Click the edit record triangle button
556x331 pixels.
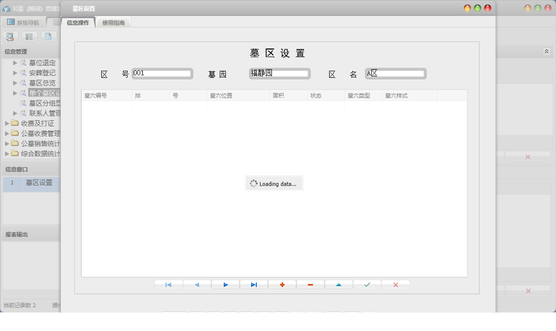tap(339, 285)
